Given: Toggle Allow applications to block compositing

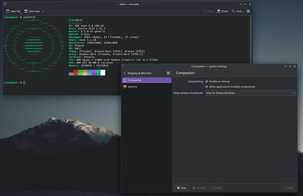Looking at the screenshot, I should [206, 87].
